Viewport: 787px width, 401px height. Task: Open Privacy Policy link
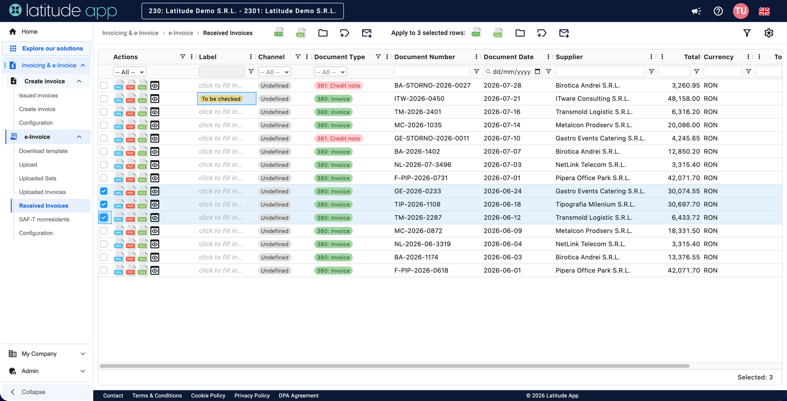(252, 396)
